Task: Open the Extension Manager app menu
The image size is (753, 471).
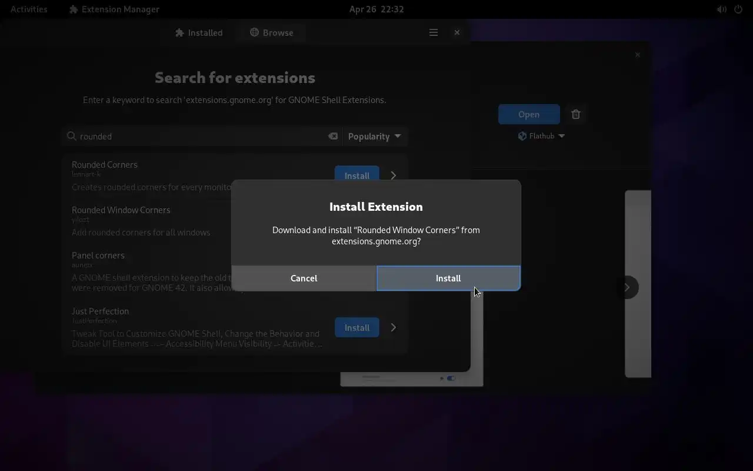Action: (x=114, y=9)
